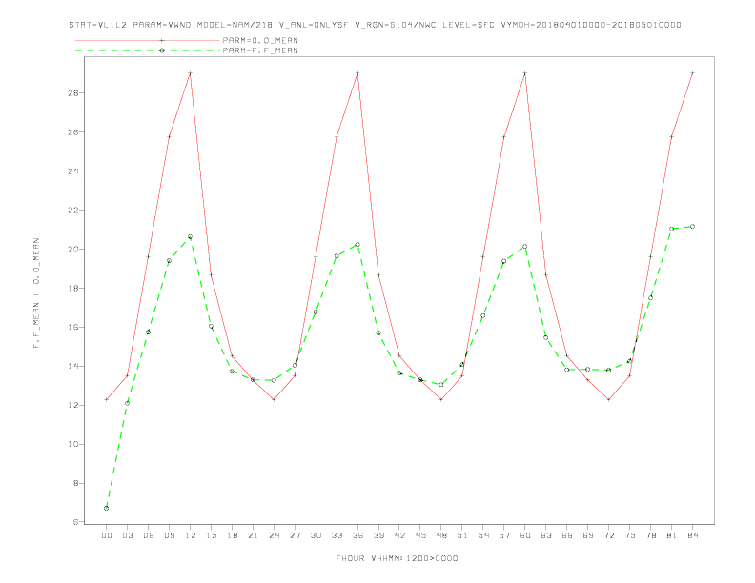755x583 pixels.
Task: Select the red O_MEAN minimum at hour 24
Action: click(274, 399)
